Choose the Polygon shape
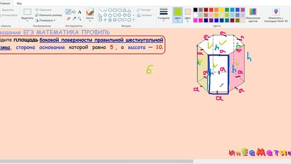Image resolution: width=291 pixels, height=164 pixels. pos(125,10)
